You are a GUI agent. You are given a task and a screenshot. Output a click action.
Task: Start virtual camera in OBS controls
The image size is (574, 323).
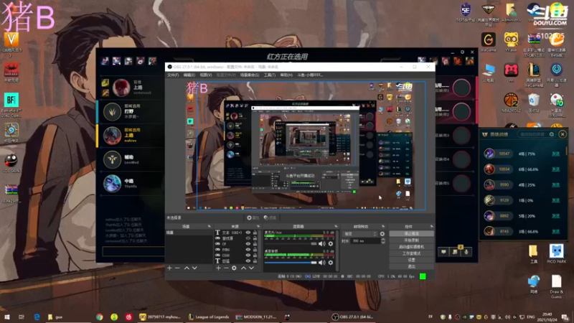click(x=411, y=247)
